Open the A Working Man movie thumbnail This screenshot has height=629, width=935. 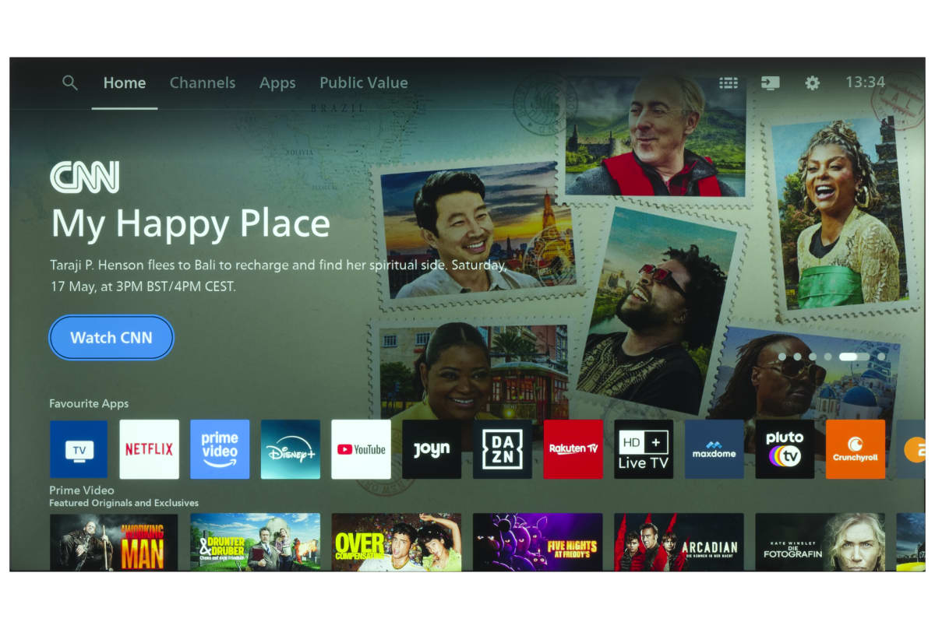click(114, 542)
